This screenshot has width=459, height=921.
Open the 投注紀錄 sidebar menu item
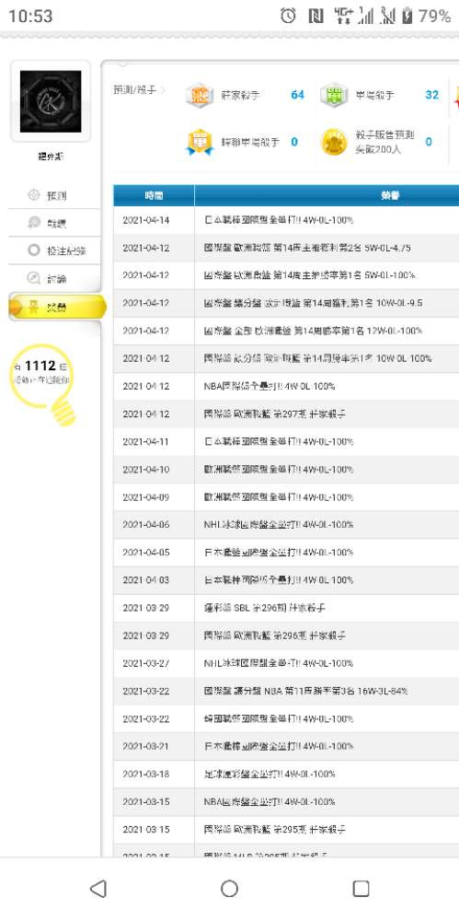[x=54, y=251]
